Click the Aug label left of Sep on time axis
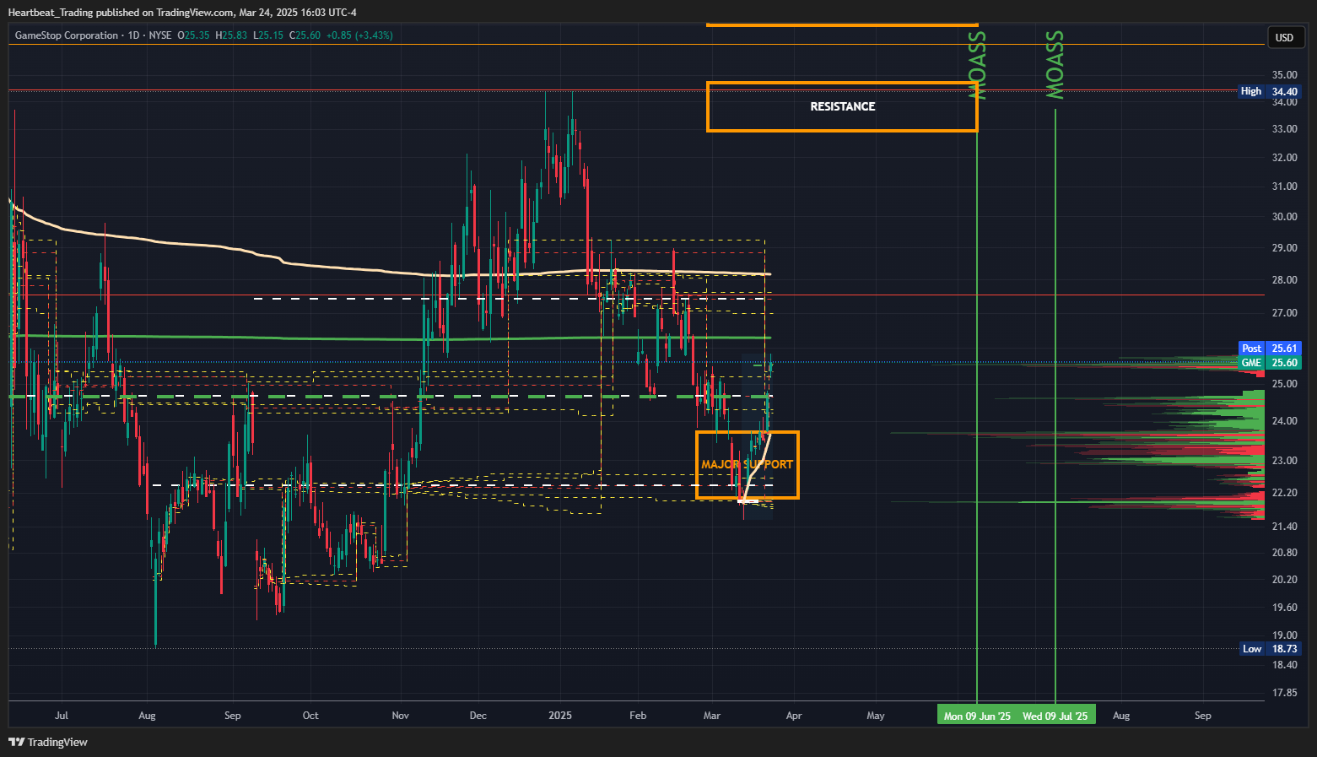Image resolution: width=1317 pixels, height=757 pixels. tap(147, 716)
